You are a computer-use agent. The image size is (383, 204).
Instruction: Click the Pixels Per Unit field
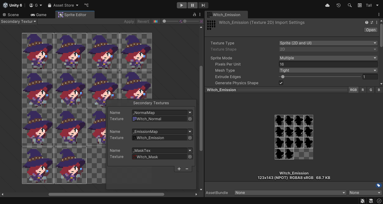coord(328,64)
